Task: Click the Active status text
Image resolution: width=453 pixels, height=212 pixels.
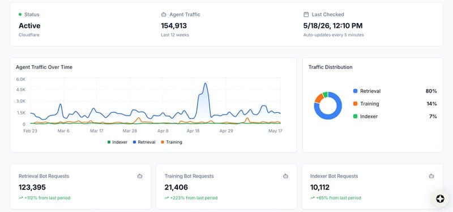Action: (x=29, y=25)
